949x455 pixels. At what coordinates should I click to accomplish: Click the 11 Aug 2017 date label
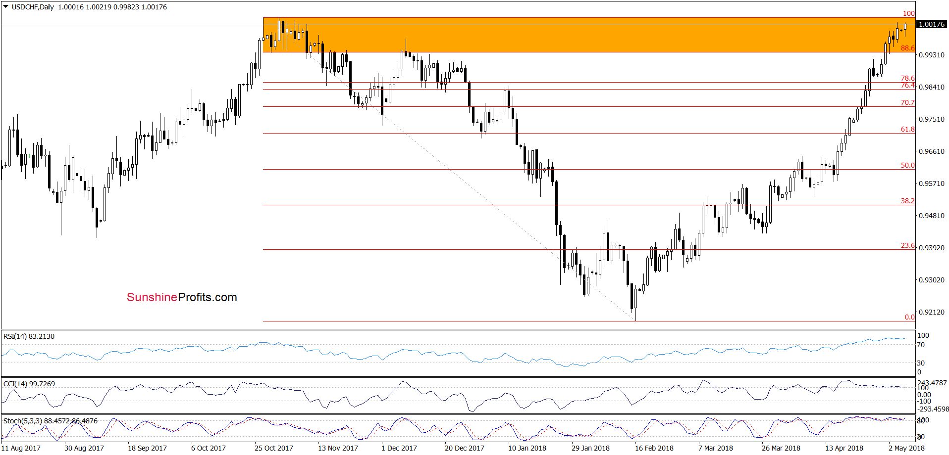(21, 448)
